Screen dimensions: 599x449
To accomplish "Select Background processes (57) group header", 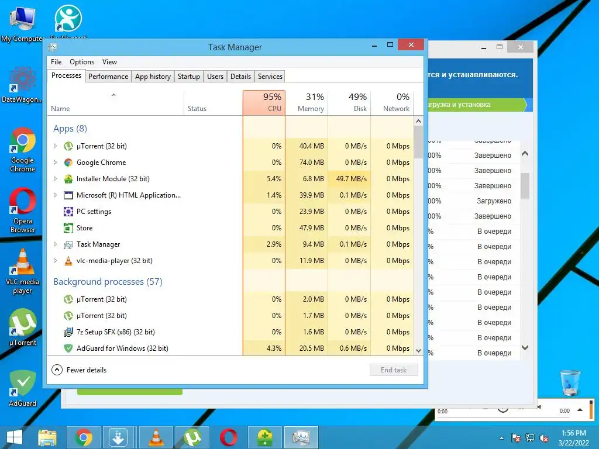I will click(x=108, y=282).
